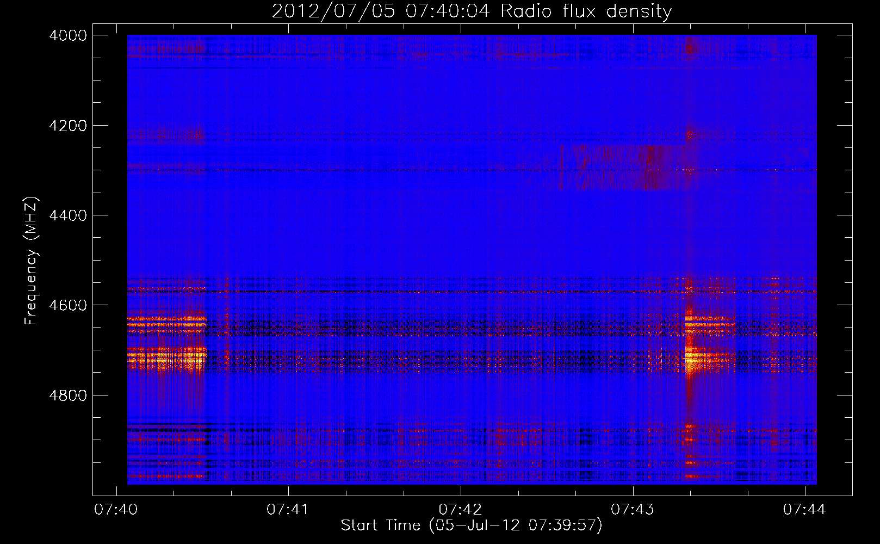Select the 4400 frequency tick label

68,215
